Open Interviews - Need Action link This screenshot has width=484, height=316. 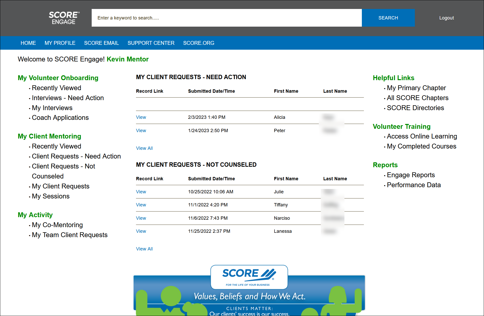pyautogui.click(x=68, y=98)
